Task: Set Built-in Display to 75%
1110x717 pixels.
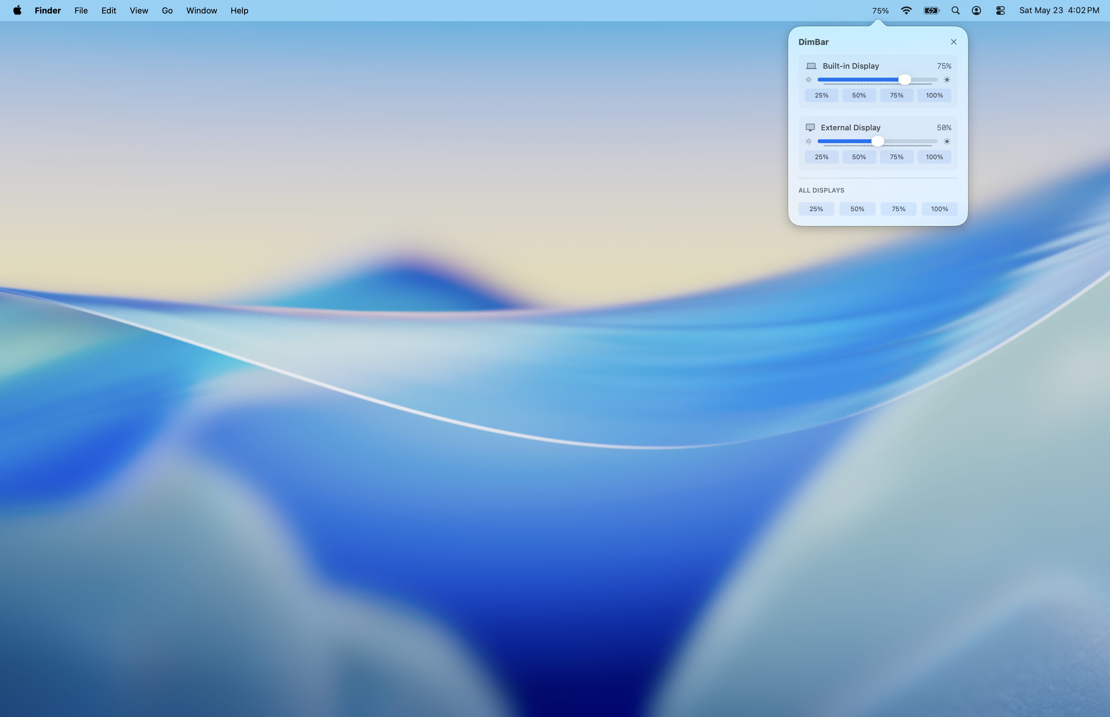Action: (897, 95)
